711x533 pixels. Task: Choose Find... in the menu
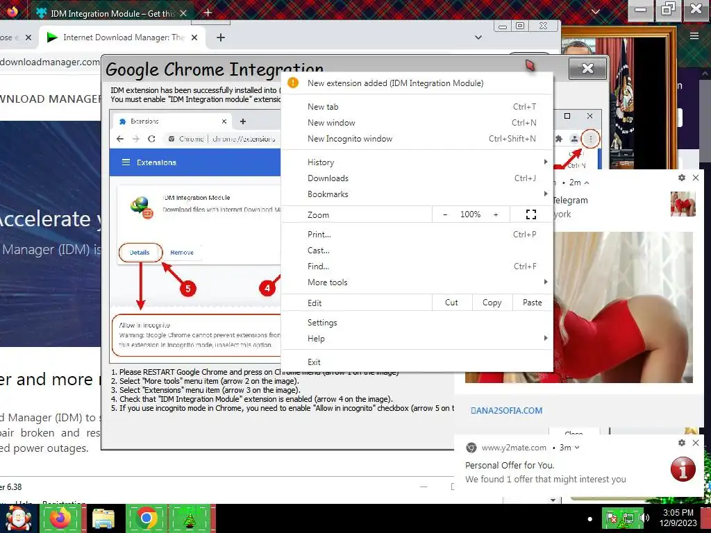[417, 266]
